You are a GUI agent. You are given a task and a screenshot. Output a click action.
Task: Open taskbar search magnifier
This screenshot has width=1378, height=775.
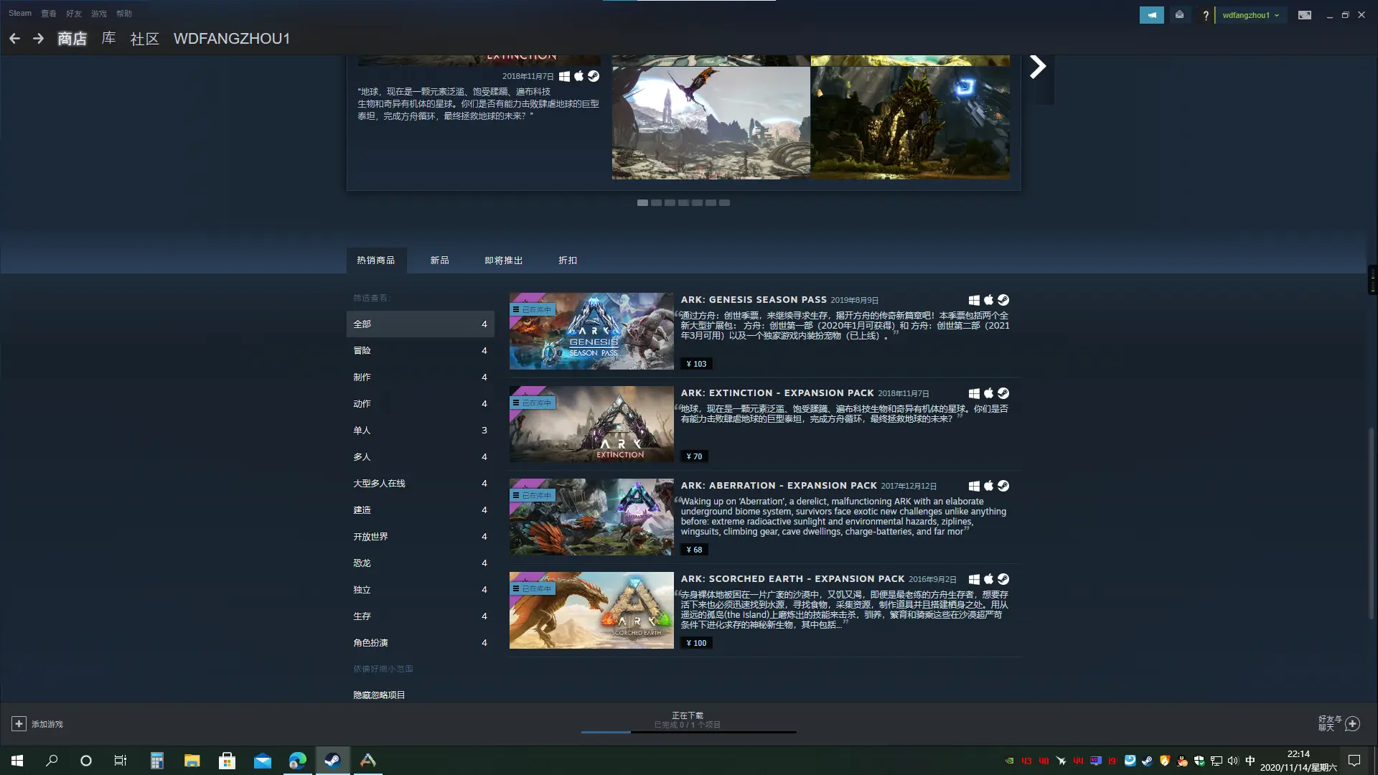point(52,761)
